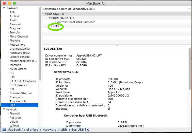Click the 0x4500 product ID value
Screen dimensions: 192x133
tap(113, 79)
